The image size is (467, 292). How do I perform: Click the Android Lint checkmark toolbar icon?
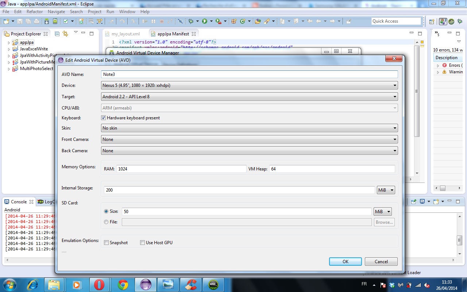point(66,22)
